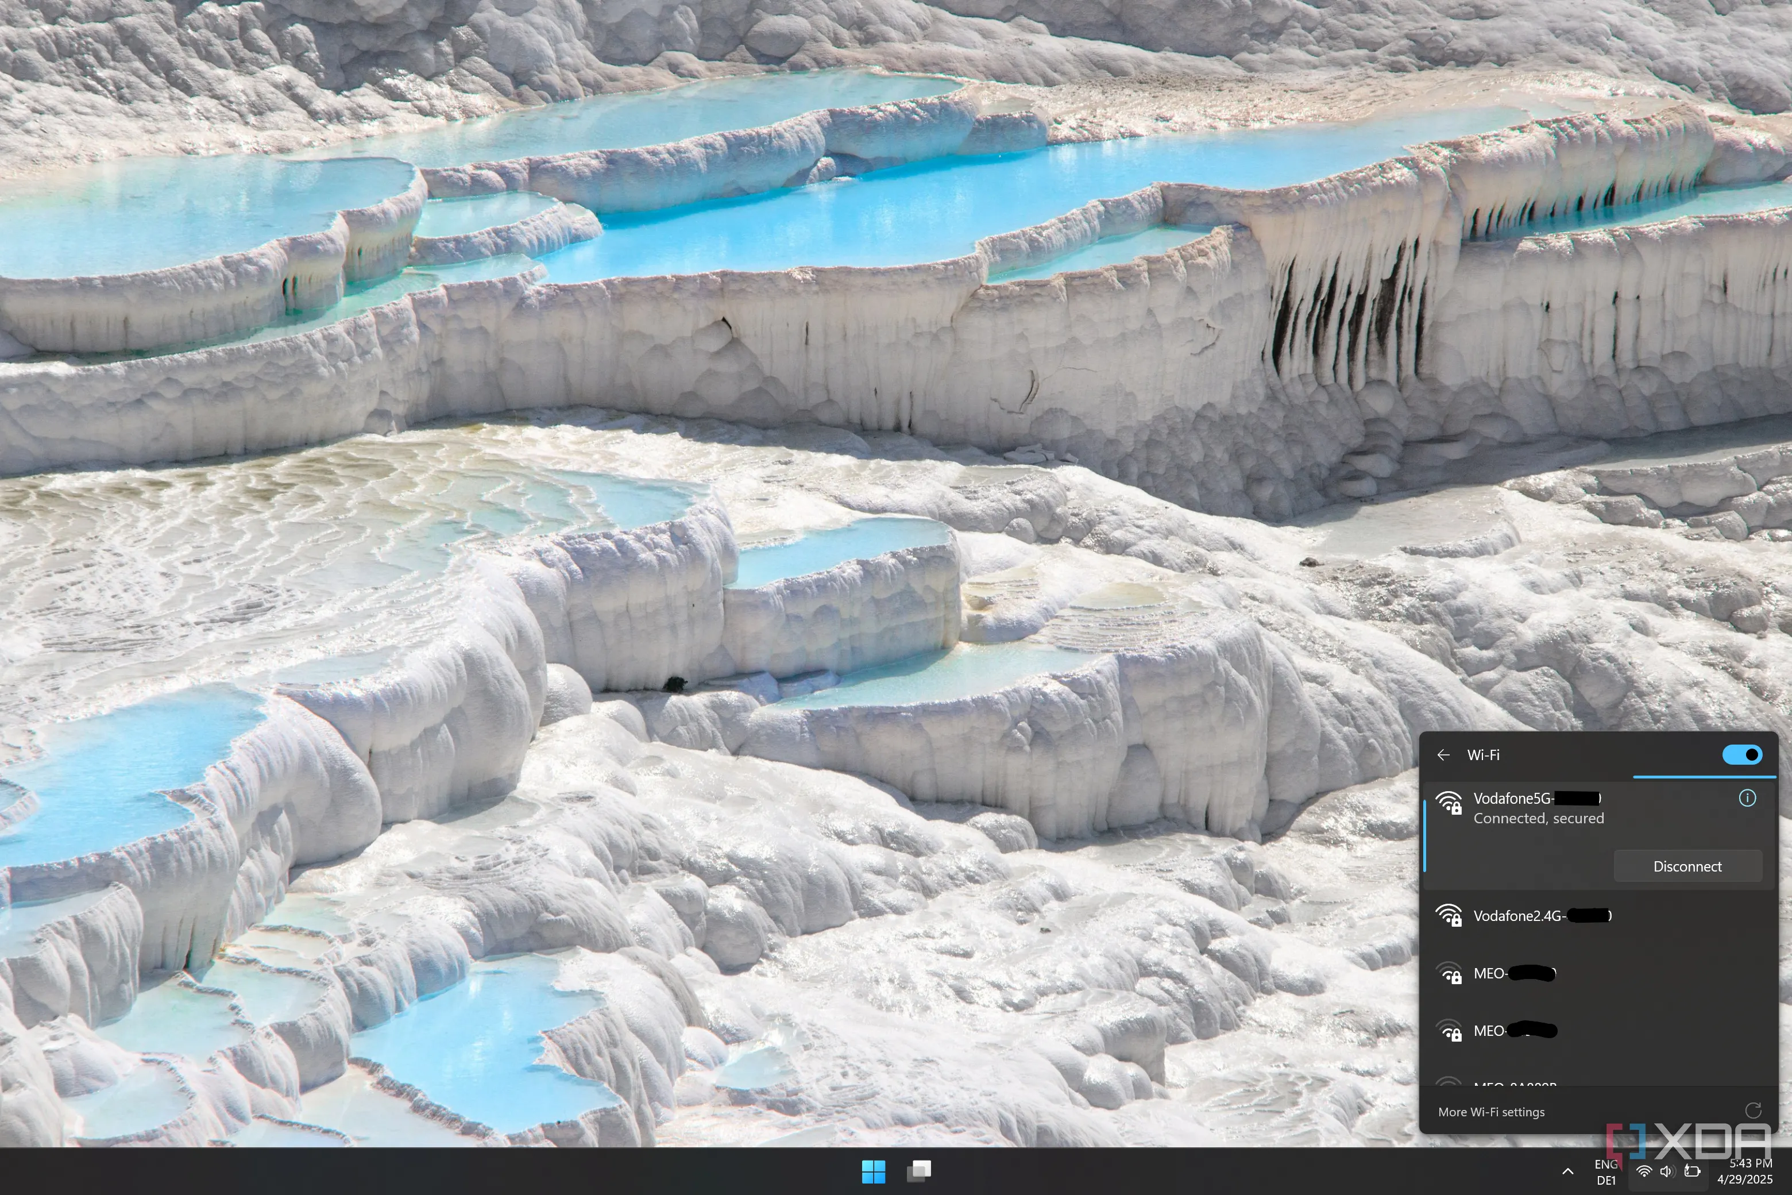Image resolution: width=1792 pixels, height=1195 pixels.
Task: Click the Wi-Fi icon in the system tray
Action: [x=1643, y=1171]
